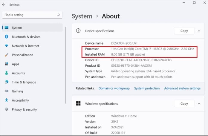208x136 pixels.
Task: Open Time & language settings
Action: click(x=32, y=82)
